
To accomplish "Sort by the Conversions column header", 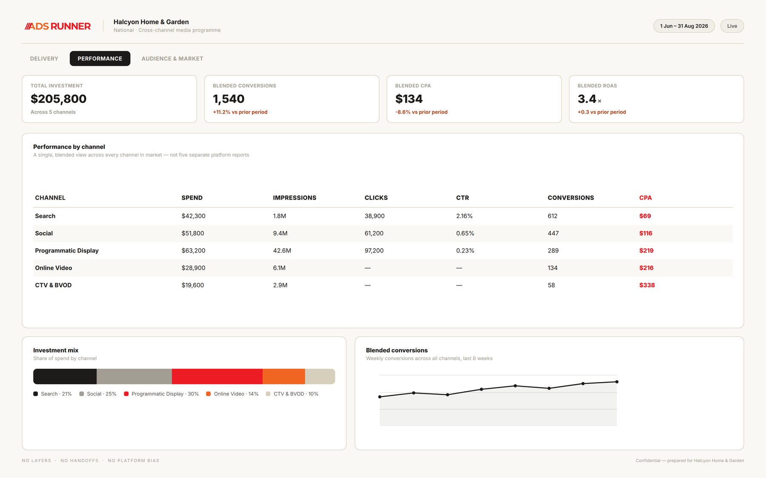I will point(571,198).
